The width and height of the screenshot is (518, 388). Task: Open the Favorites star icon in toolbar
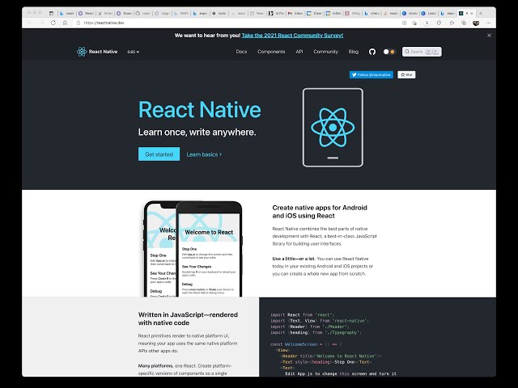(x=452, y=23)
